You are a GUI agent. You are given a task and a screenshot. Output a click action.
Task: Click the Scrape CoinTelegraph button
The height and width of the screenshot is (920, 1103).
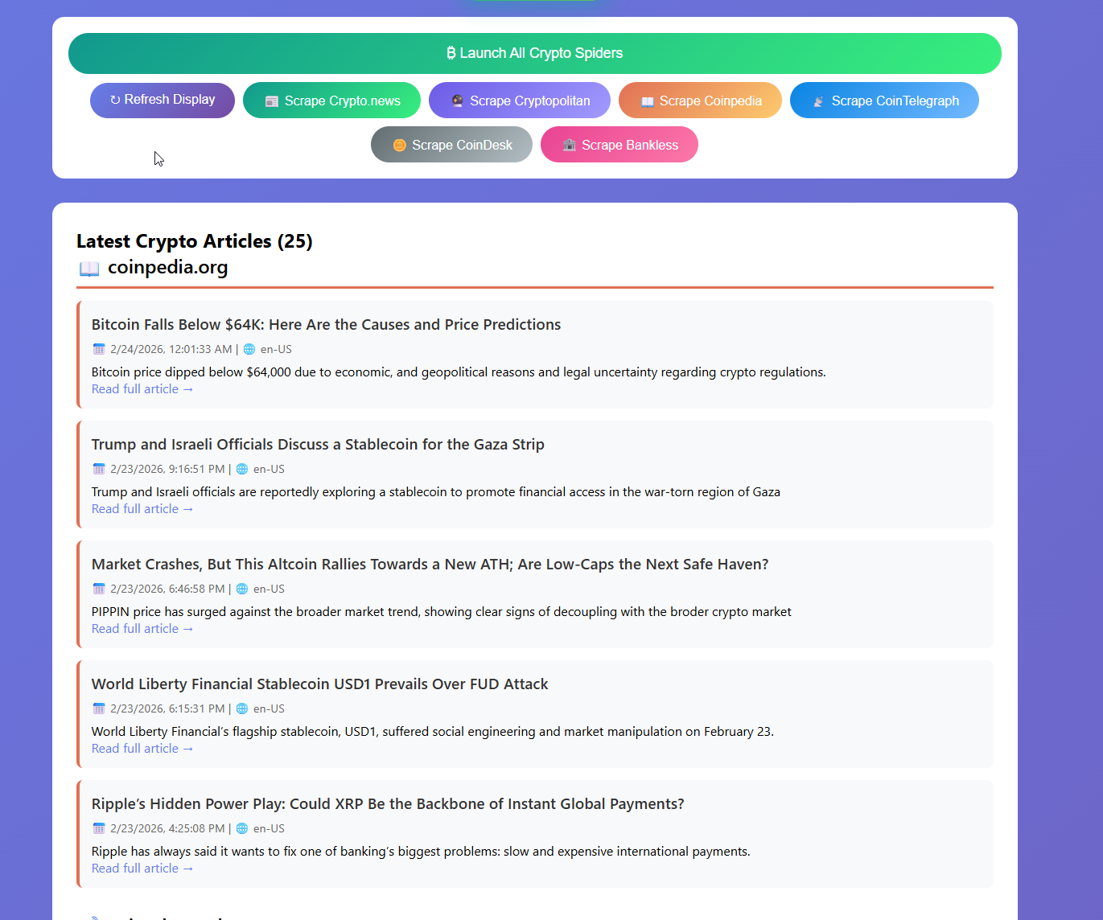884,101
